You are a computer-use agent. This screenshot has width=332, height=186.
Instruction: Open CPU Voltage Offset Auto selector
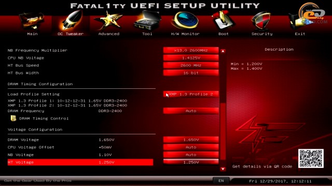coord(191,147)
